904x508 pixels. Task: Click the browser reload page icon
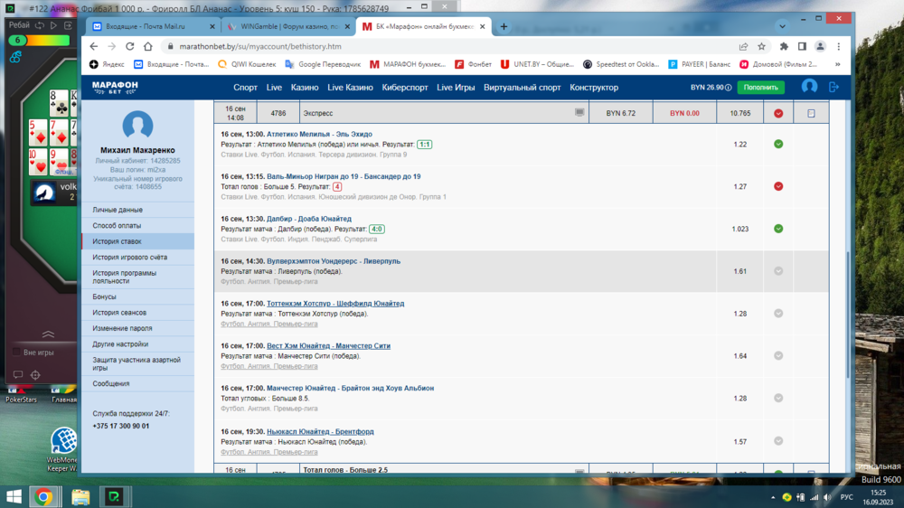tap(130, 46)
